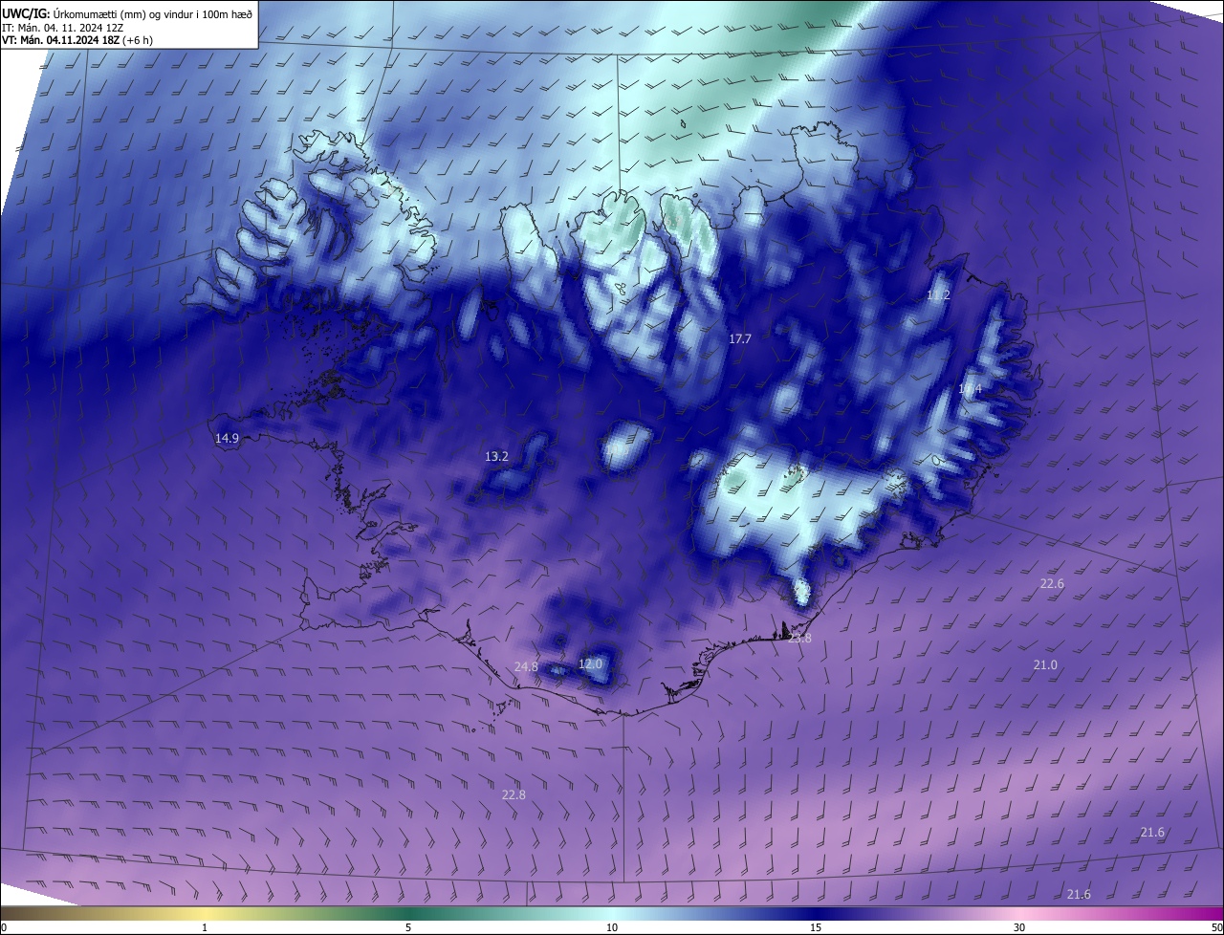
Task: Click the 'VT: Mán. 04.11.2024 18Z (+6 h)' line
Action: point(77,40)
